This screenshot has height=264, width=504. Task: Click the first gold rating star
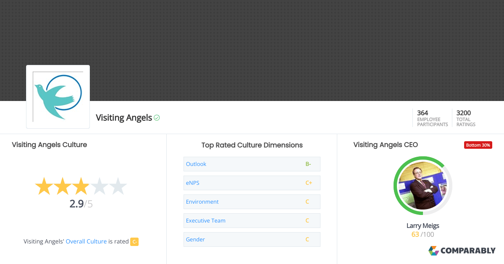(x=43, y=186)
